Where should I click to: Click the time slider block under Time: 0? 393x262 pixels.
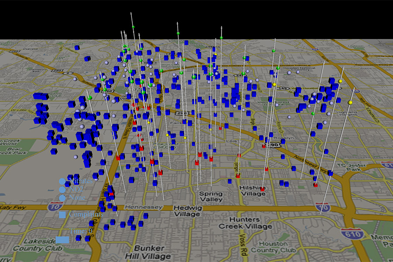62,240
